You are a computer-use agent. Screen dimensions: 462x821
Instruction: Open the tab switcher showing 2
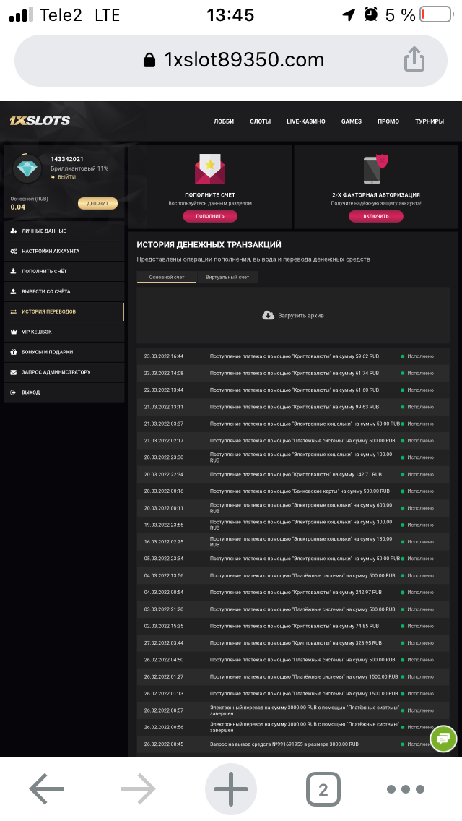click(323, 788)
